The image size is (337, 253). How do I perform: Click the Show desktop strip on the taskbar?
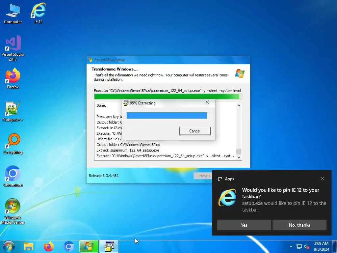[x=335, y=246]
